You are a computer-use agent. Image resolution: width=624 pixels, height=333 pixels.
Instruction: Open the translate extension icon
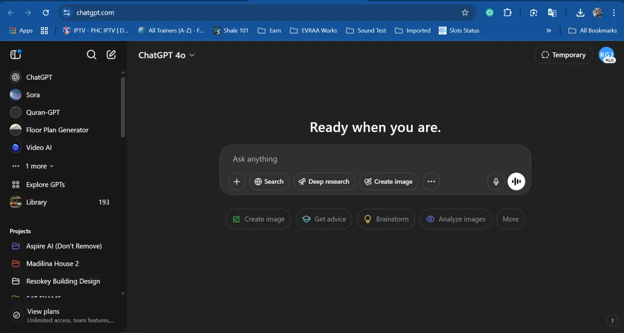pos(552,13)
